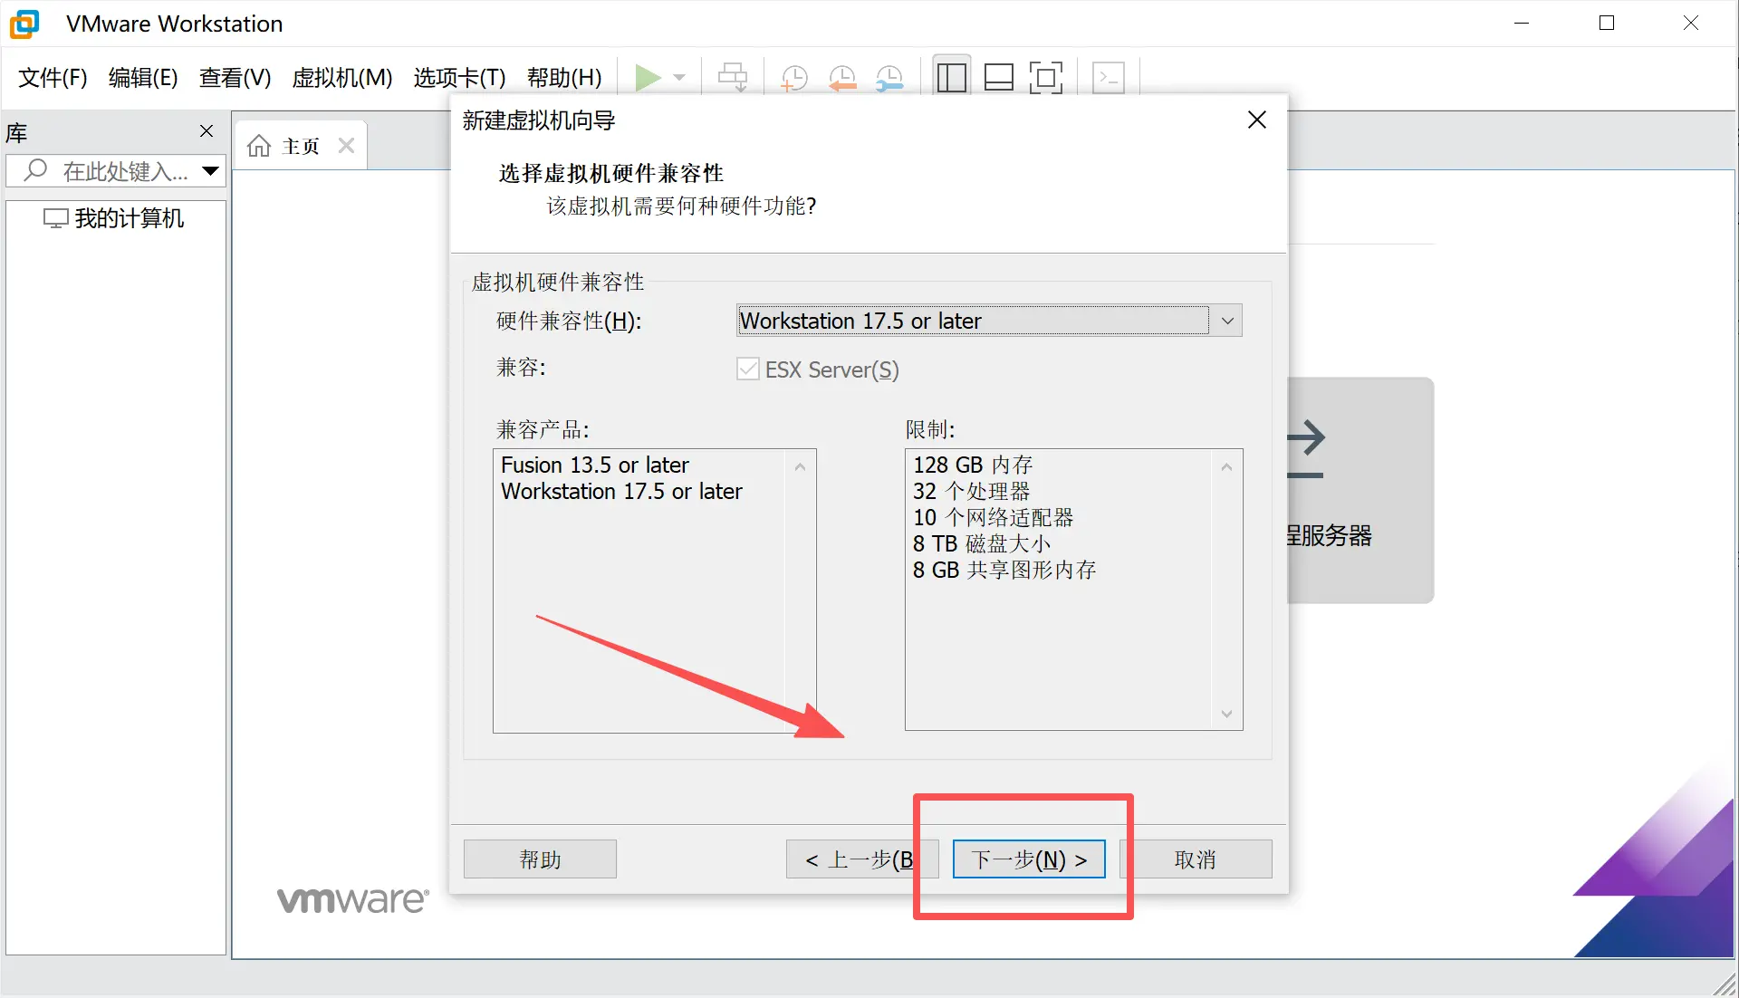Click the search magnifier in the library box

click(35, 170)
